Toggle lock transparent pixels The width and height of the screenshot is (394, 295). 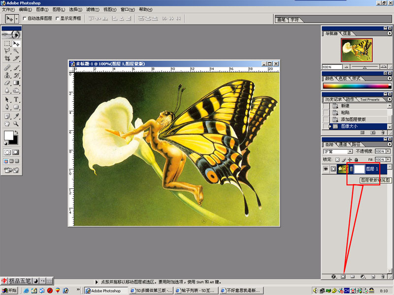tap(337, 159)
